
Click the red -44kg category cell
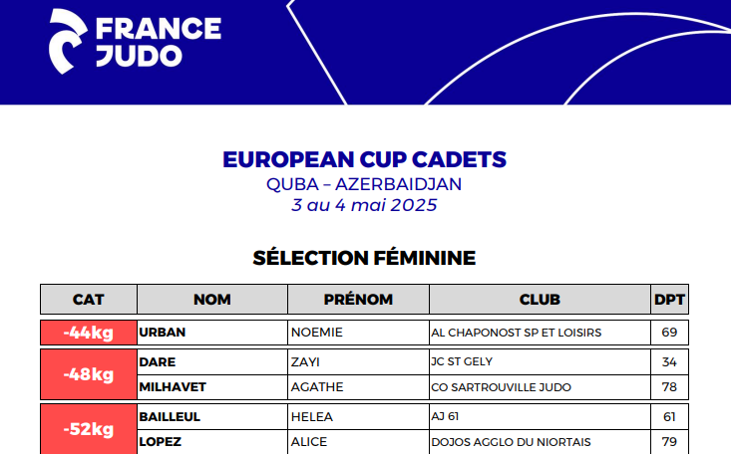point(89,333)
